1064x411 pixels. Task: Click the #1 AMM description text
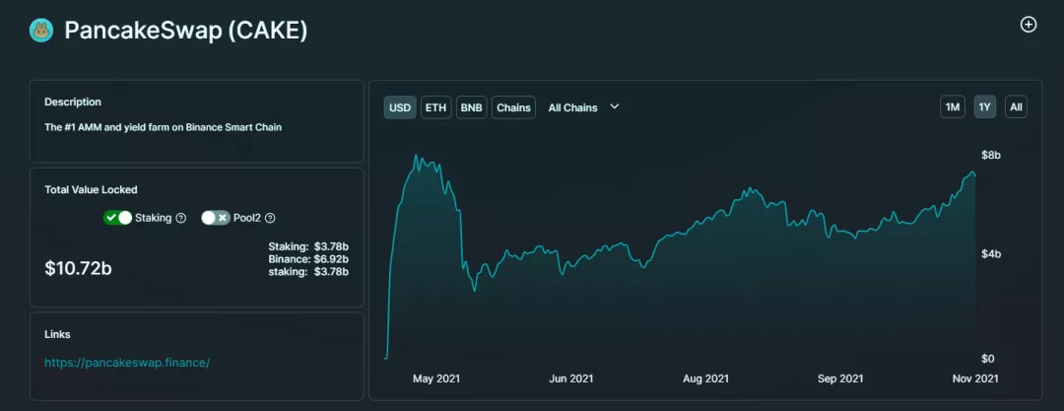(163, 127)
